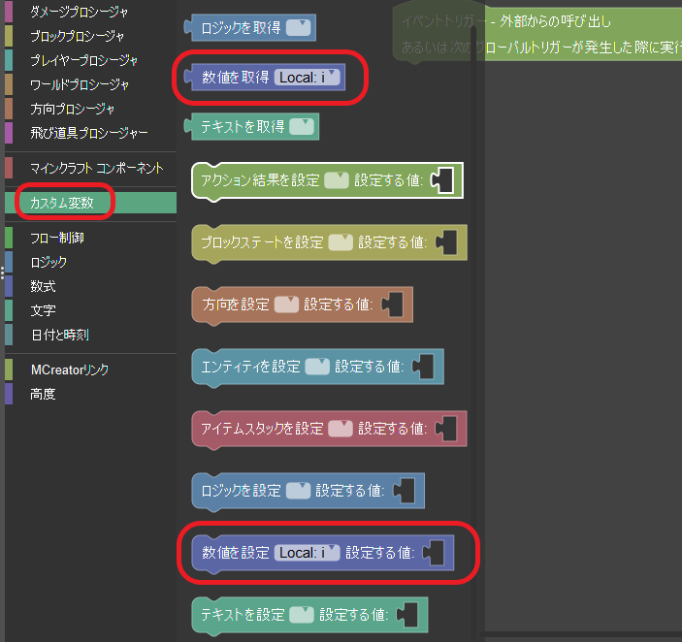Open the カスタム変数 category
The image size is (682, 642).
click(62, 203)
